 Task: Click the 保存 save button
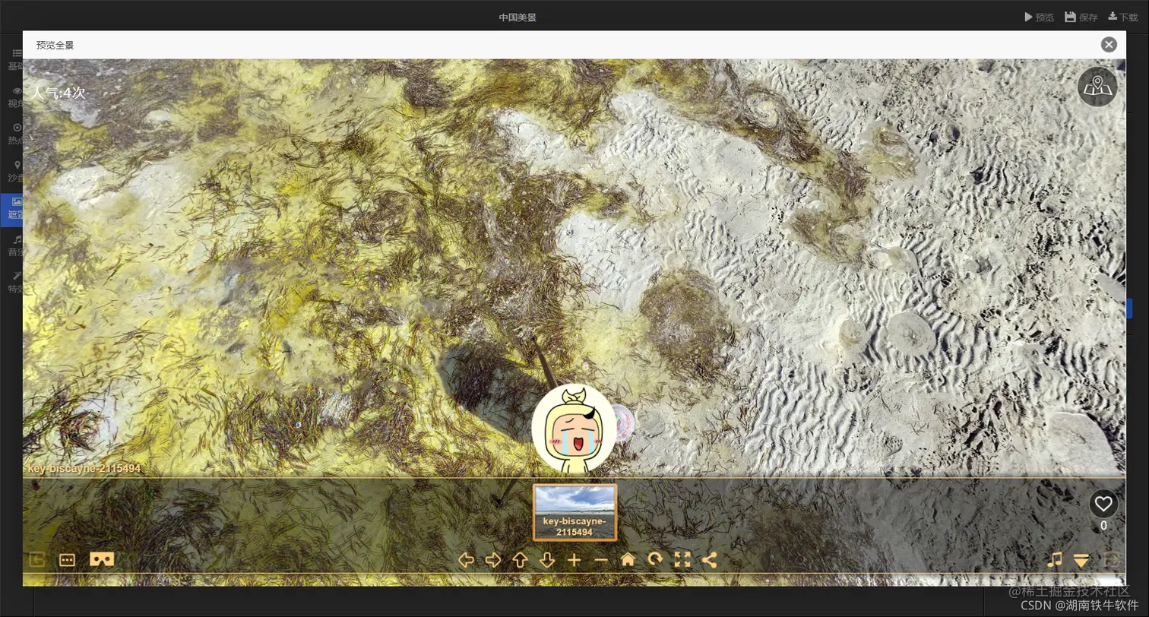coord(1081,17)
